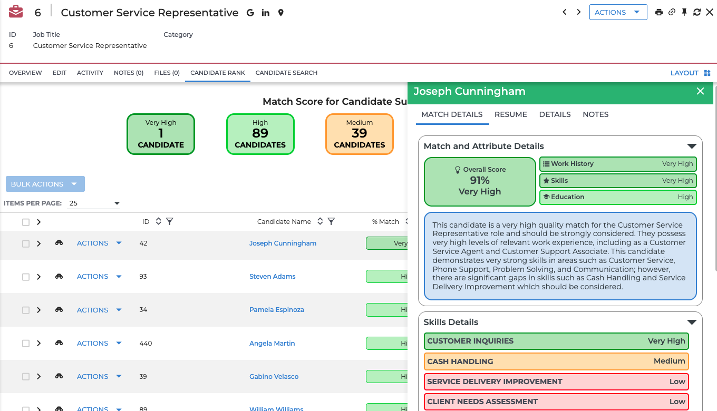Screen dimensions: 717x411
Task: Click the Education attribute bar
Action: [618, 197]
